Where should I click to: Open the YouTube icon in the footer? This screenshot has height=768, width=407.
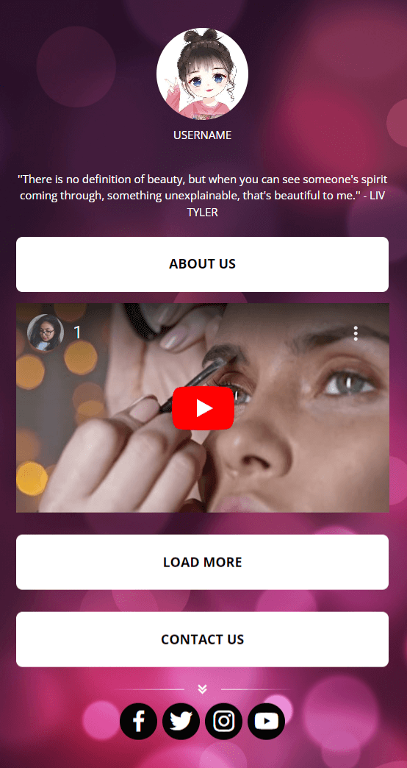pyautogui.click(x=266, y=721)
